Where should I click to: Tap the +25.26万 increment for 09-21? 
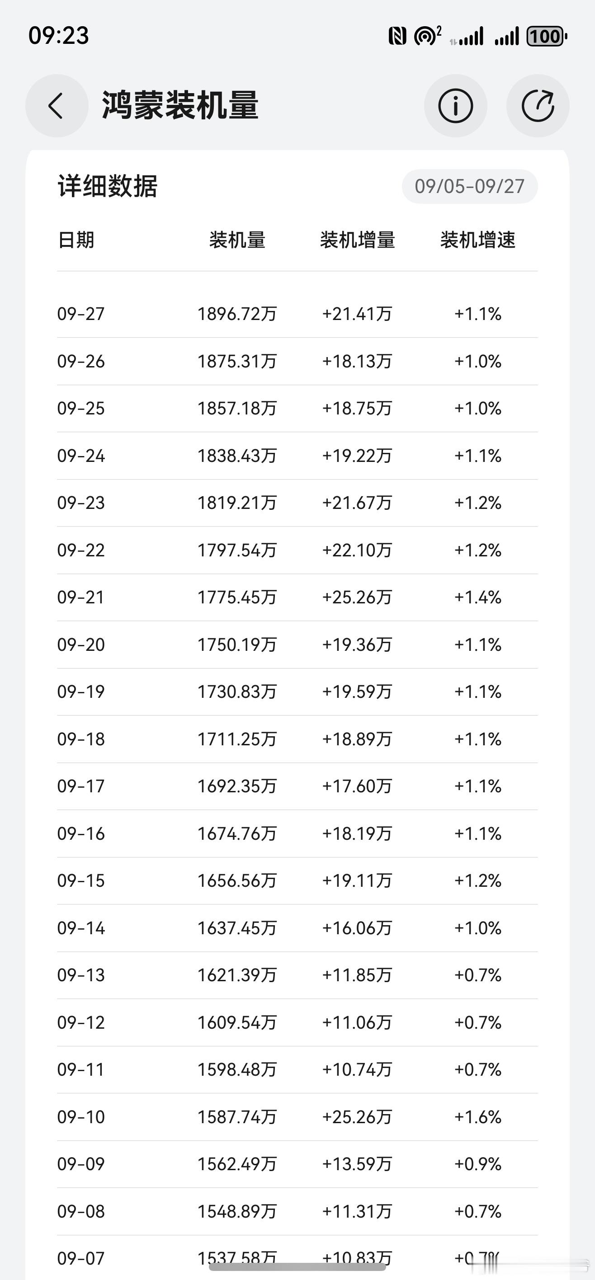[x=357, y=597]
